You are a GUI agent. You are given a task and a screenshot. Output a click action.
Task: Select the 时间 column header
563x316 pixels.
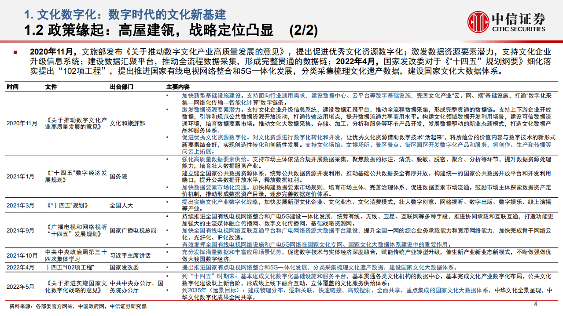14,87
